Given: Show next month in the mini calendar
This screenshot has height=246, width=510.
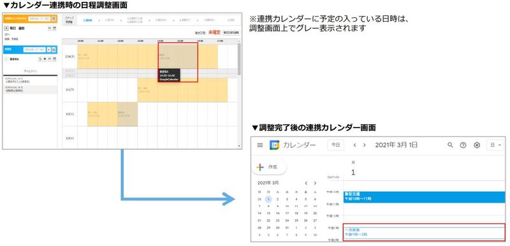Looking at the screenshot, I should pyautogui.click(x=315, y=184).
